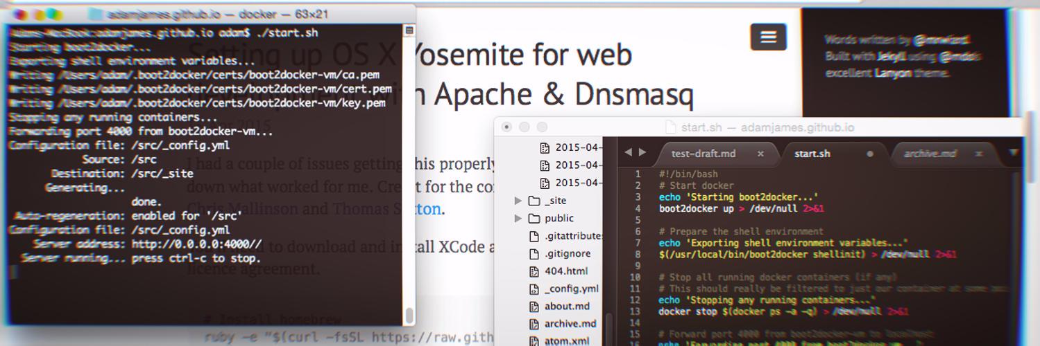The height and width of the screenshot is (346, 1040).
Task: Click the './start.sh' command in Terminal
Action: 287,33
